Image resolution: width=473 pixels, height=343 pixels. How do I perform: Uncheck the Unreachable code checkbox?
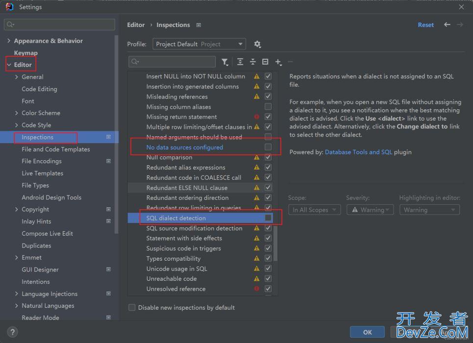268,278
